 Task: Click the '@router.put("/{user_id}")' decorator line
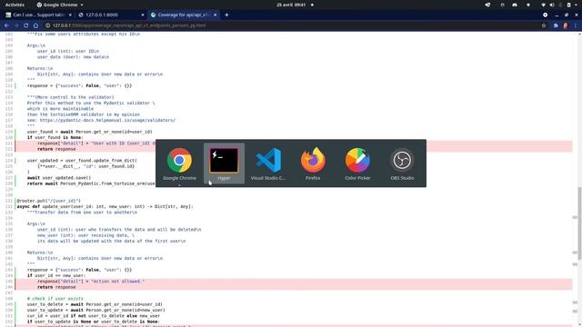48,201
